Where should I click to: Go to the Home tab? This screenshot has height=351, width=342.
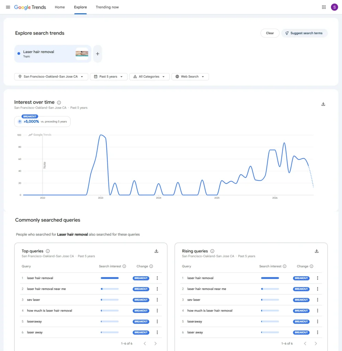pyautogui.click(x=60, y=7)
